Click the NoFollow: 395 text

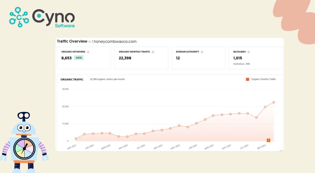242,64
